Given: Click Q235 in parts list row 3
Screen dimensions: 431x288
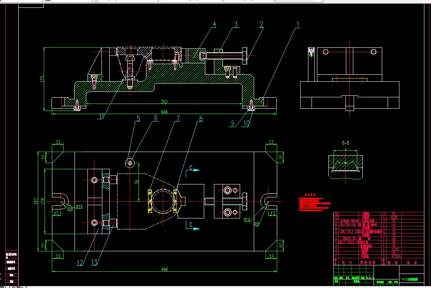Looking at the screenshot, I should [x=395, y=249].
